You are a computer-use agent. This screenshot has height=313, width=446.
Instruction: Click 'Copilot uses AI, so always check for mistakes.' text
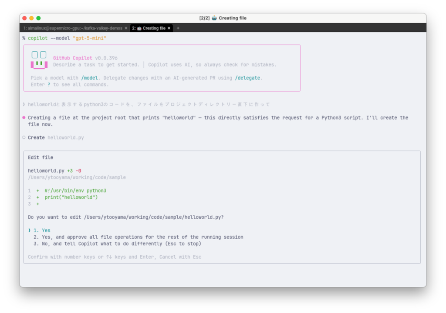pyautogui.click(x=212, y=65)
